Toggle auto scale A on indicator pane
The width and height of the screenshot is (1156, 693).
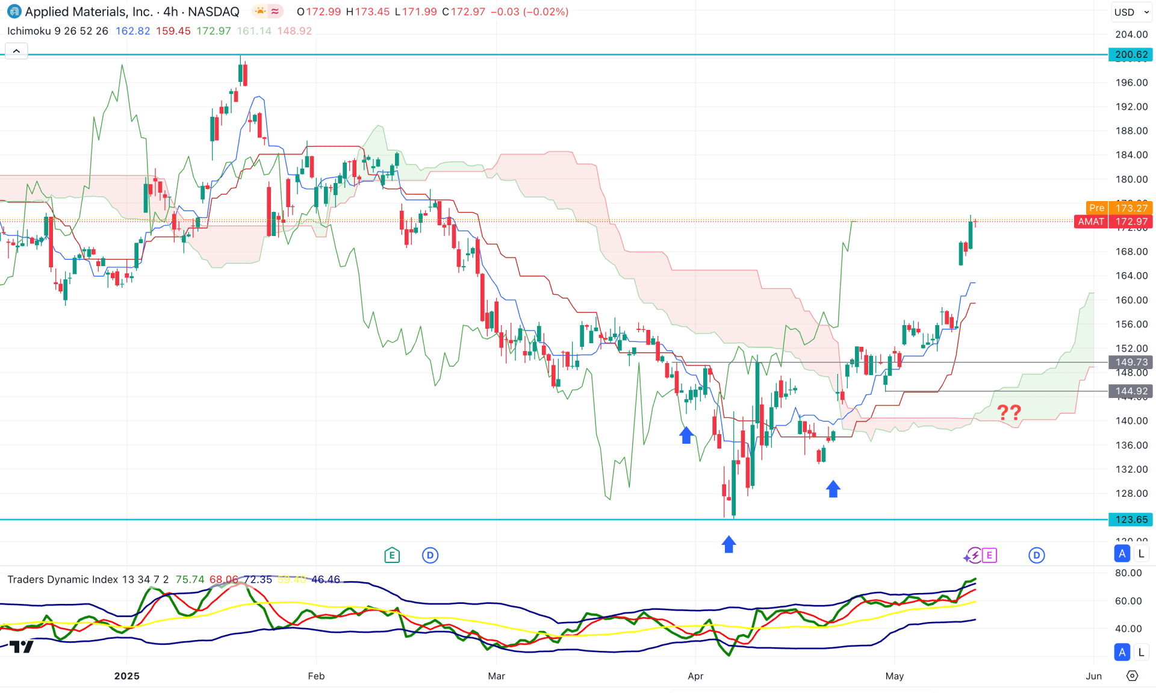click(1122, 652)
